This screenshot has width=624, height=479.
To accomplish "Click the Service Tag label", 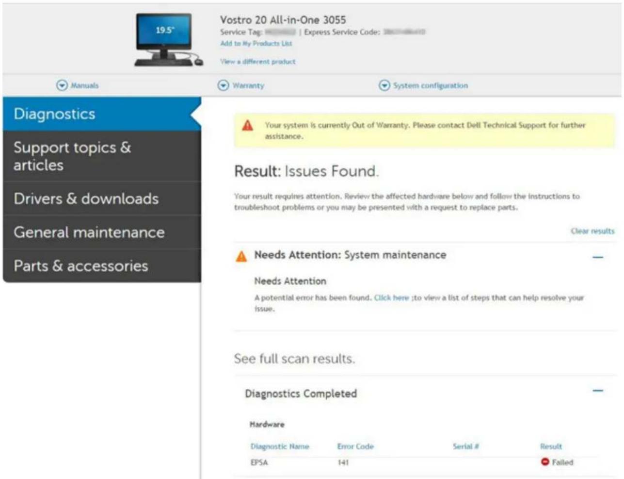I will tap(241, 32).
